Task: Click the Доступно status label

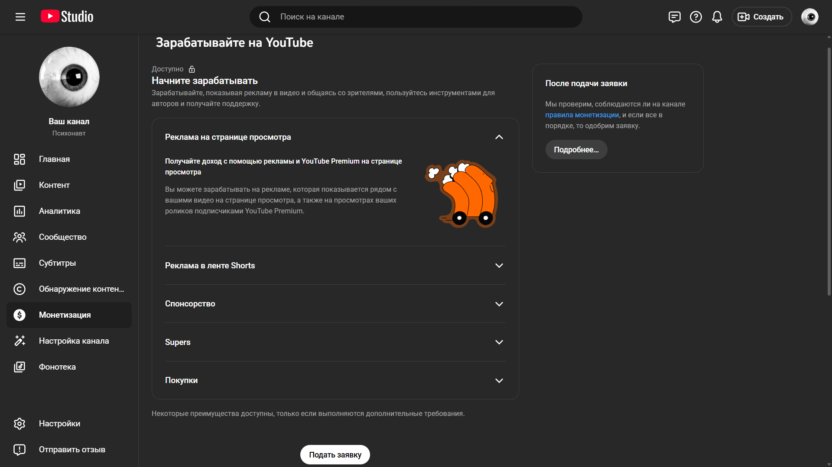Action: pyautogui.click(x=167, y=69)
